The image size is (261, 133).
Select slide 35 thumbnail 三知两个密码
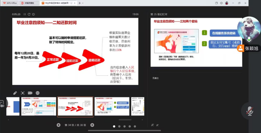pos(112,106)
